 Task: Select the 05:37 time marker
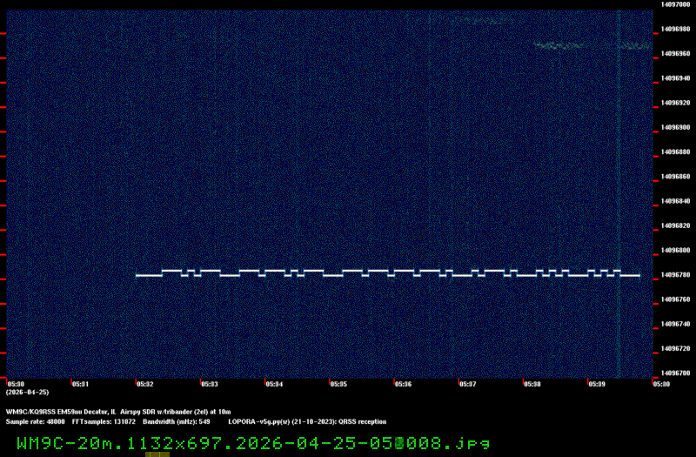point(467,384)
